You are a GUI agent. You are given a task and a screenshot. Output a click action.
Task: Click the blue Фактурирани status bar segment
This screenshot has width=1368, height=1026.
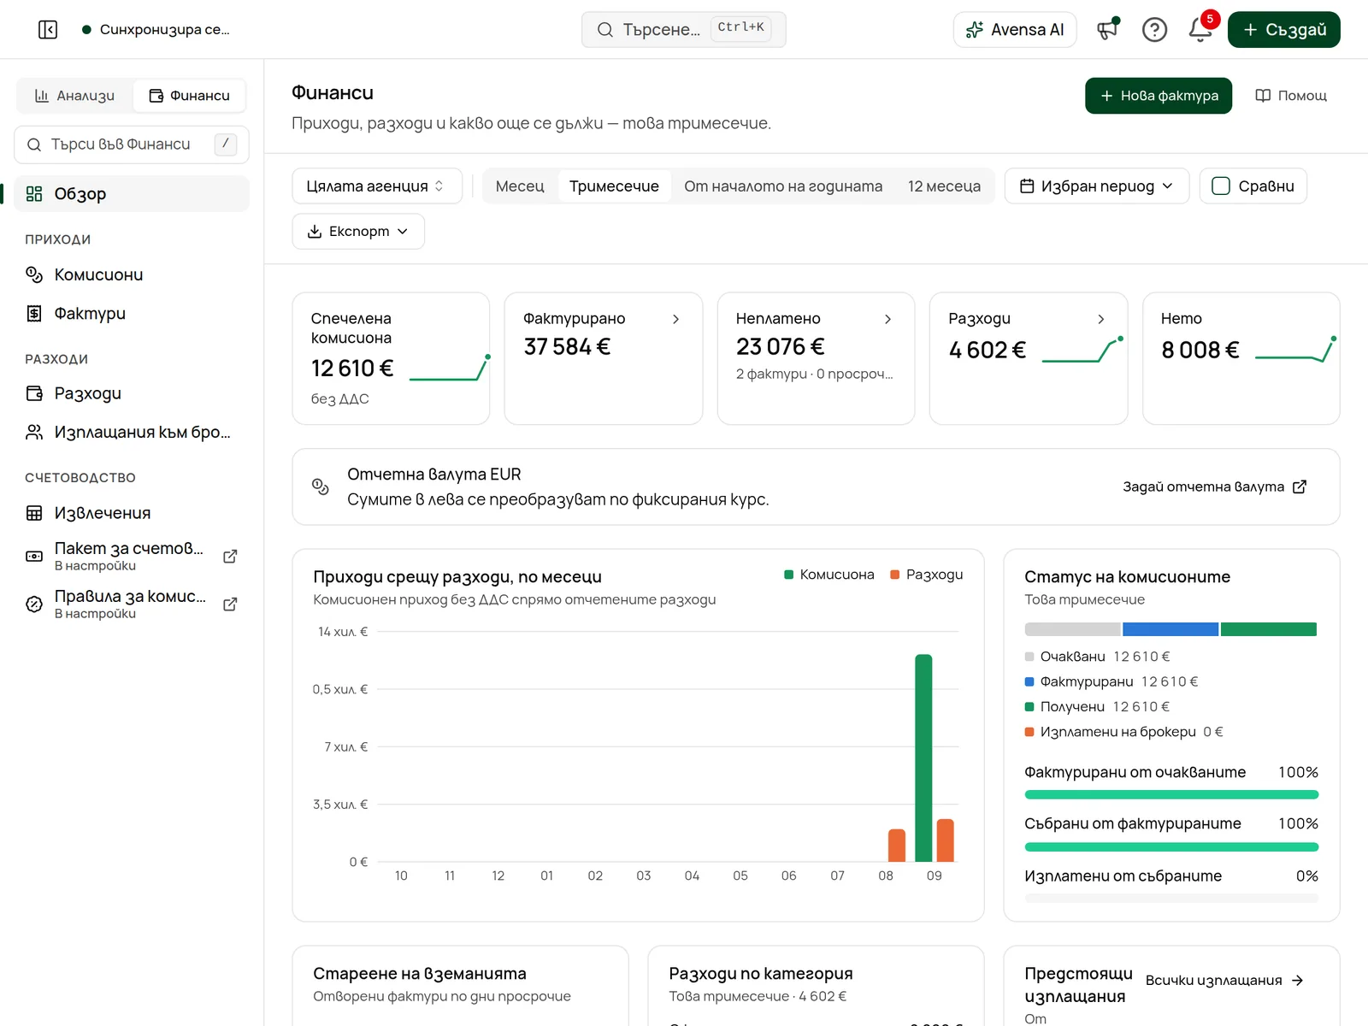[1170, 629]
